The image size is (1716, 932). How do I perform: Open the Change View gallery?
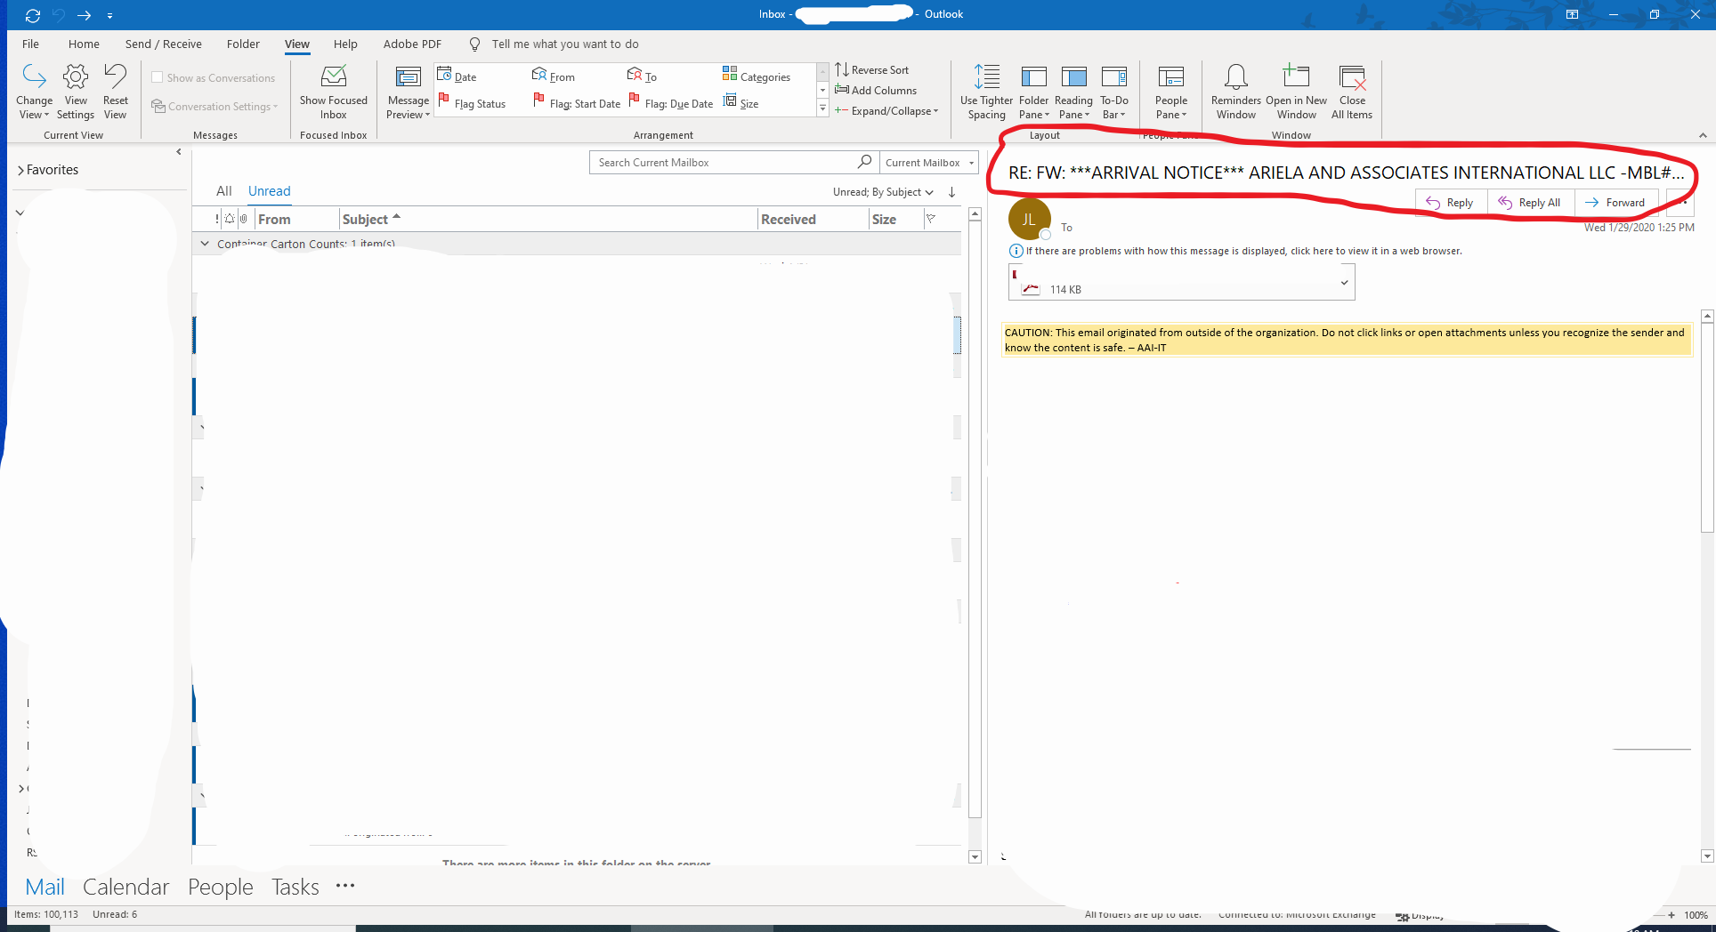[34, 92]
